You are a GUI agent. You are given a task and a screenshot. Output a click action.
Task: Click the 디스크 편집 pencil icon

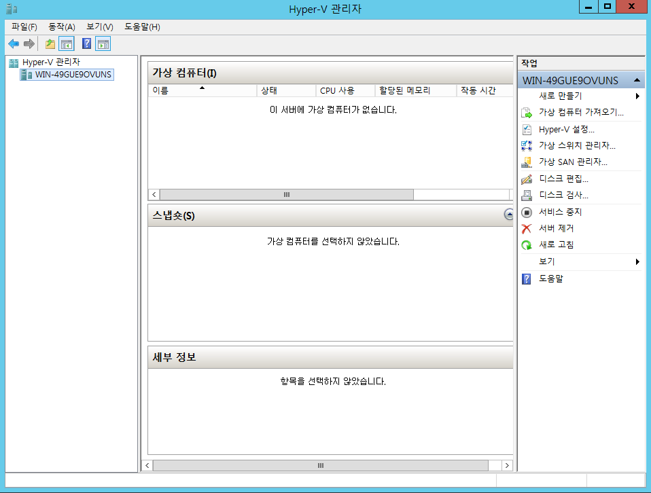[x=527, y=179]
